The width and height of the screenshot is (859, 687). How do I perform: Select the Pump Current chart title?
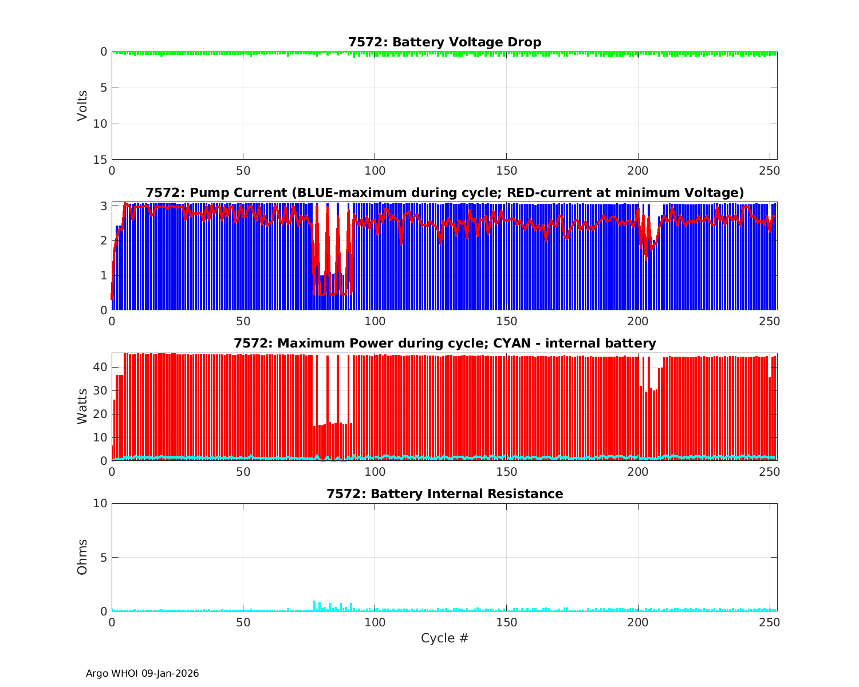coord(444,192)
